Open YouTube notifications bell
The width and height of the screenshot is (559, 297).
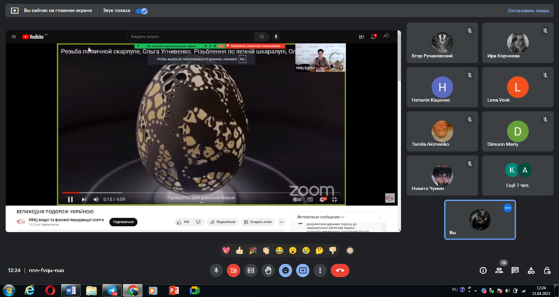[x=373, y=37]
